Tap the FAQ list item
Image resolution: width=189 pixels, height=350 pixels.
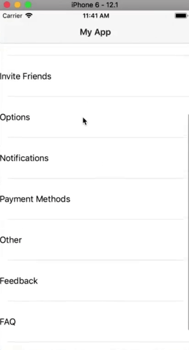(94, 322)
